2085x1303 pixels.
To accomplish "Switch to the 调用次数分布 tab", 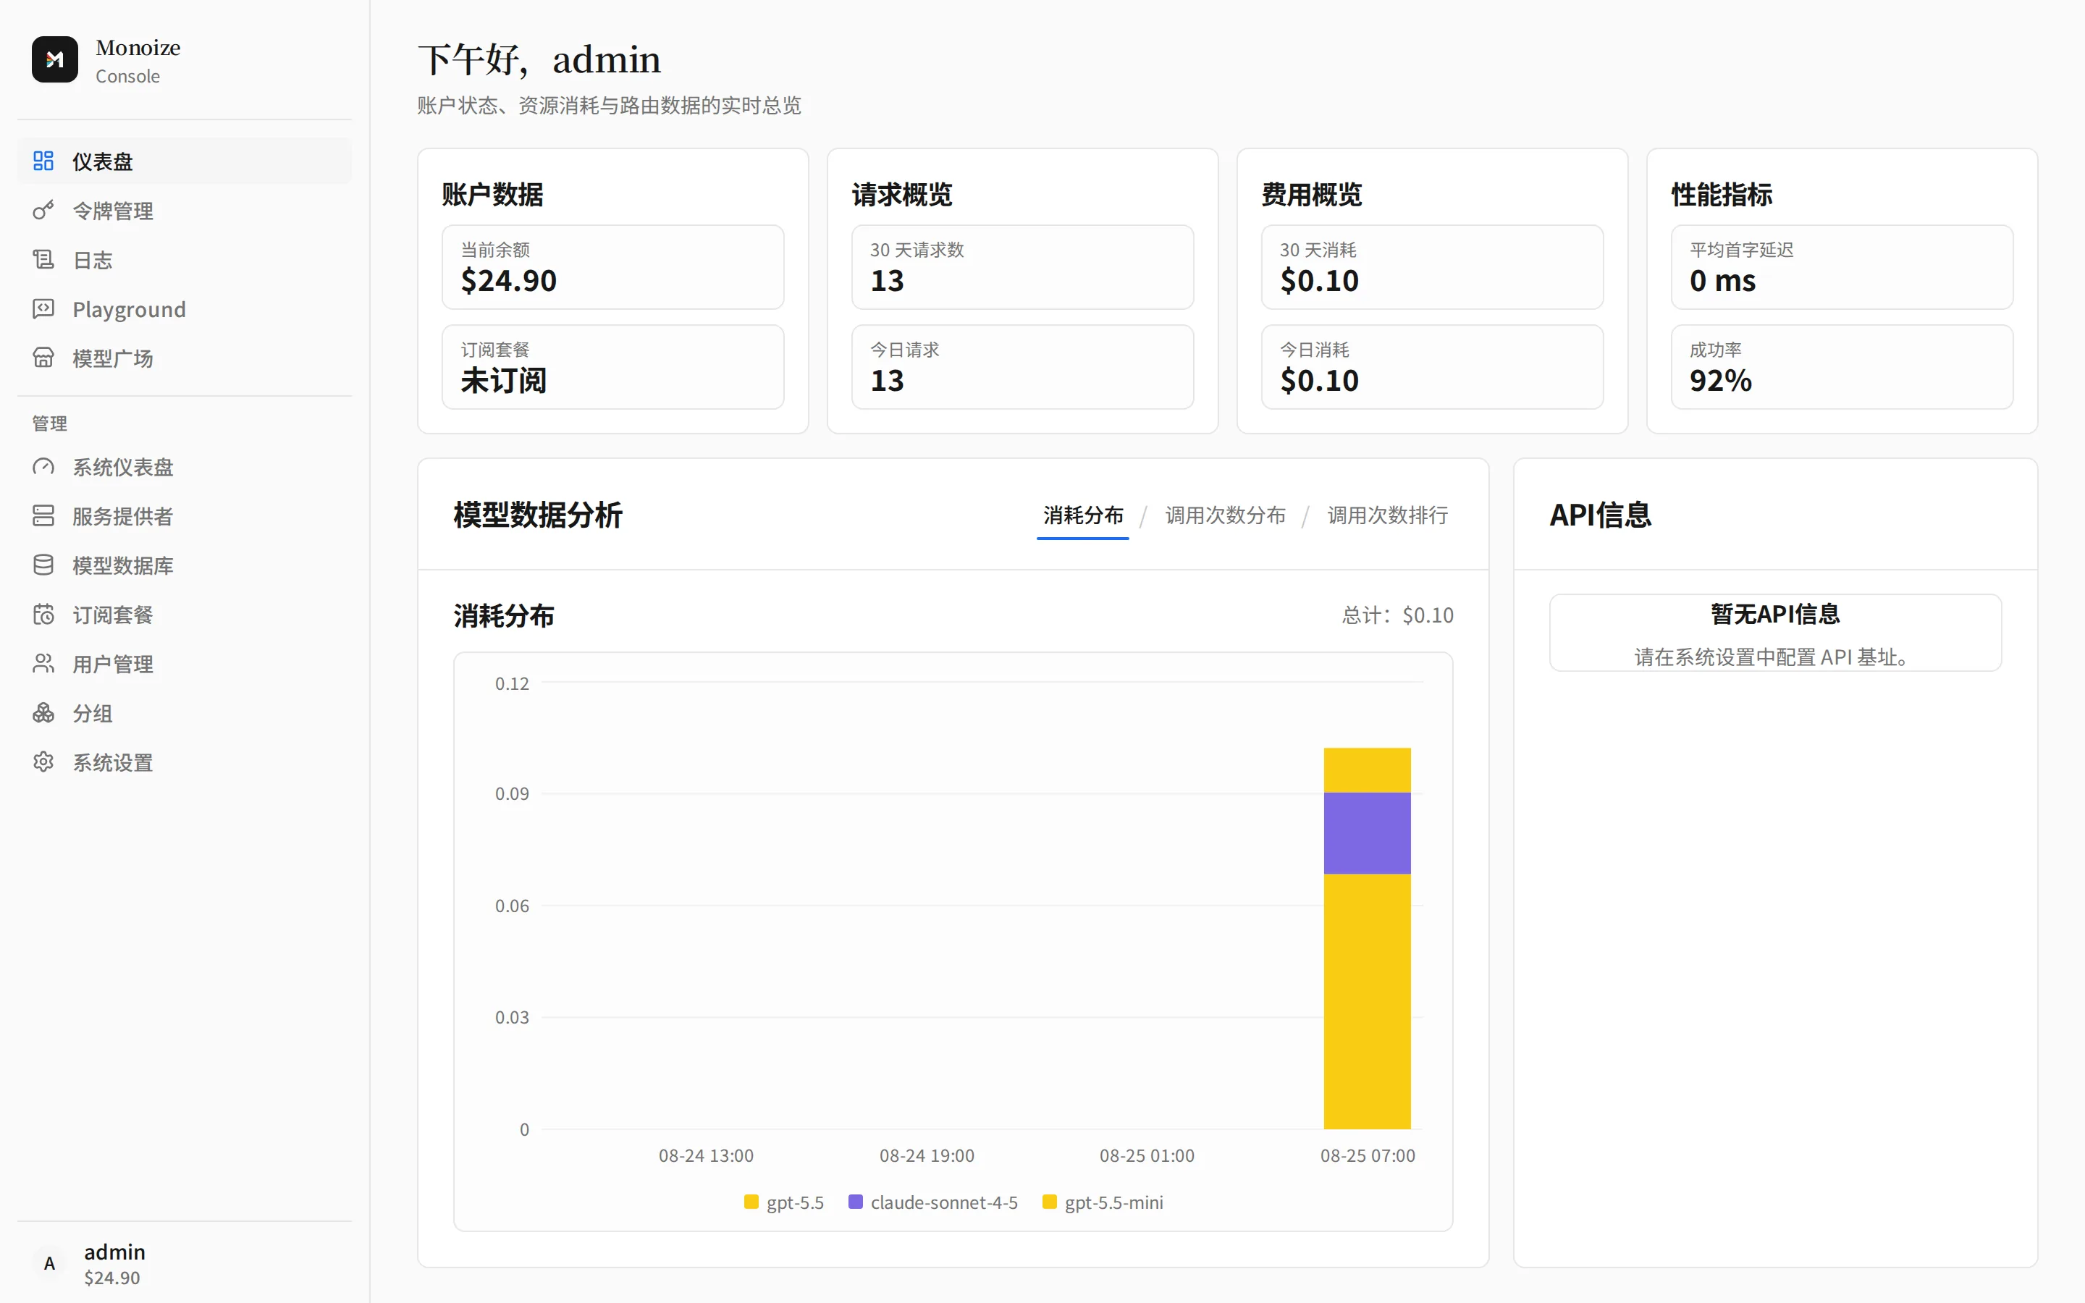I will click(x=1225, y=515).
